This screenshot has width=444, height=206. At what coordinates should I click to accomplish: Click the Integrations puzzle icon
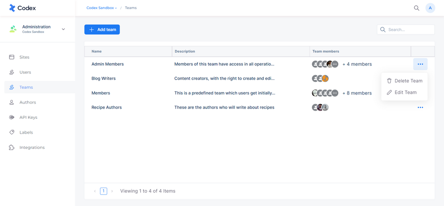coord(12,147)
